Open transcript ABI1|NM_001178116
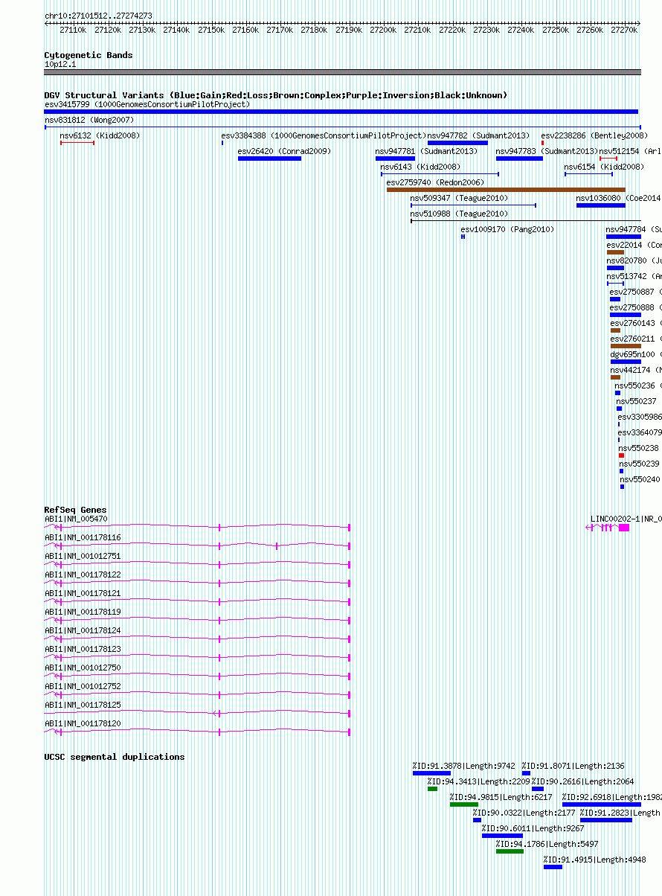Viewport: 662px width, 896px height. [83, 537]
